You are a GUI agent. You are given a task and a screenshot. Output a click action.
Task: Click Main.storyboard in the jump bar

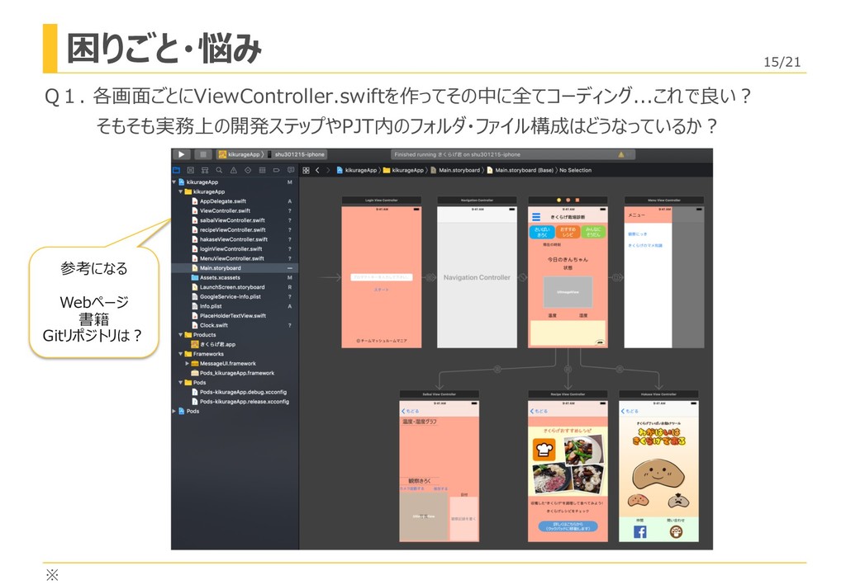click(x=455, y=170)
